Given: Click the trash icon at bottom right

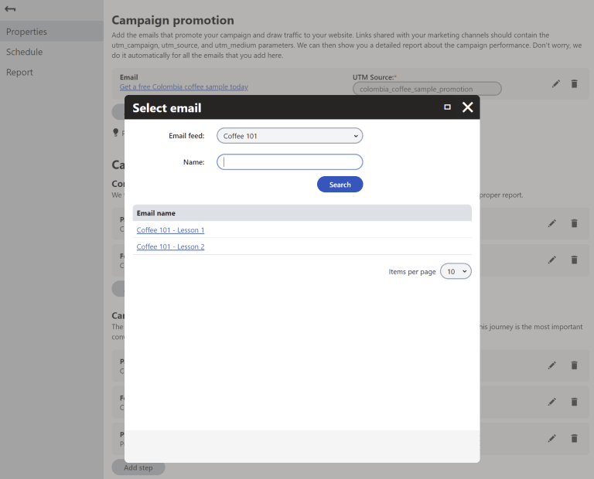Looking at the screenshot, I should (574, 438).
